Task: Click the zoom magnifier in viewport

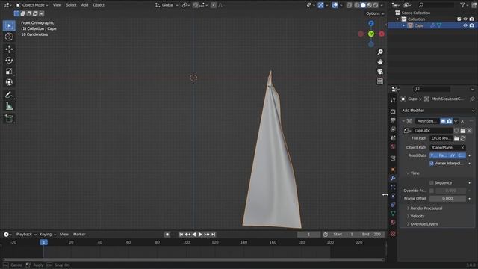Action: click(380, 52)
